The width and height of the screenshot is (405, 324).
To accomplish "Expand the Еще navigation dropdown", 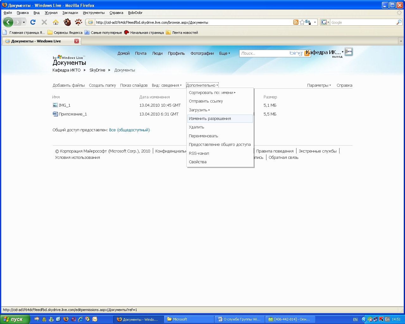I will (225, 53).
